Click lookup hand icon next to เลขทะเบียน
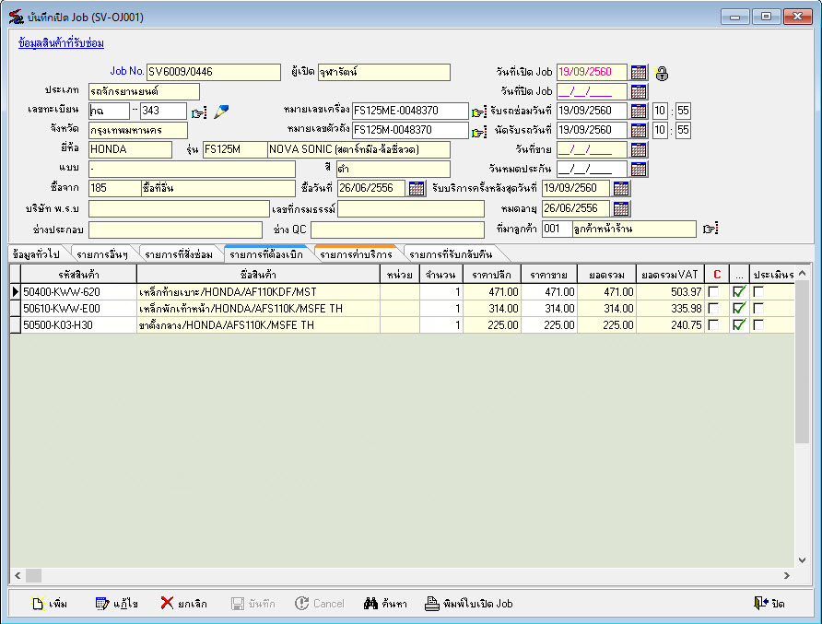822x624 pixels. [x=199, y=112]
